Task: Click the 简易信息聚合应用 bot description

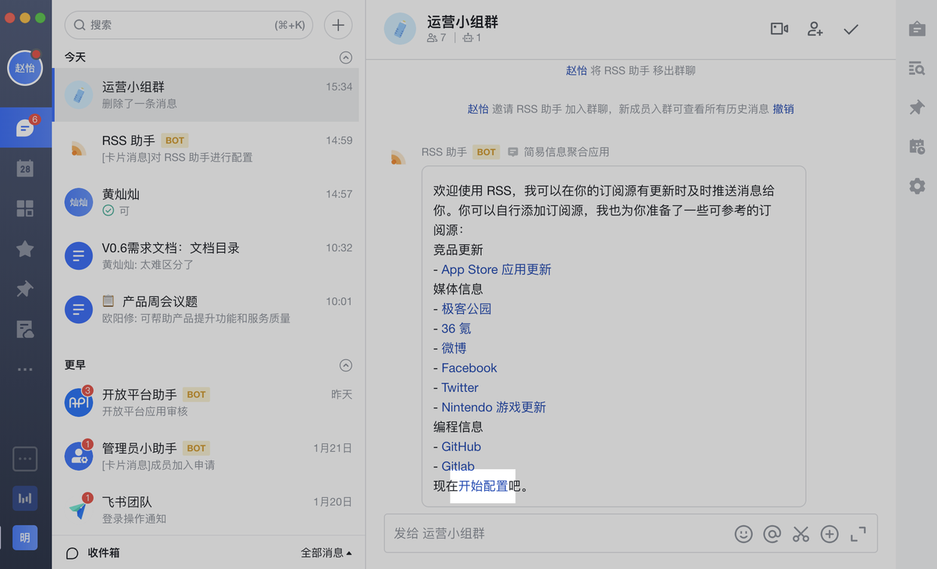Action: tap(566, 152)
